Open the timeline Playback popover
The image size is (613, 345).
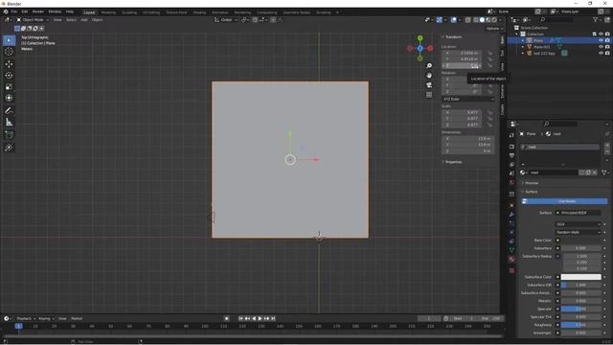[26, 318]
